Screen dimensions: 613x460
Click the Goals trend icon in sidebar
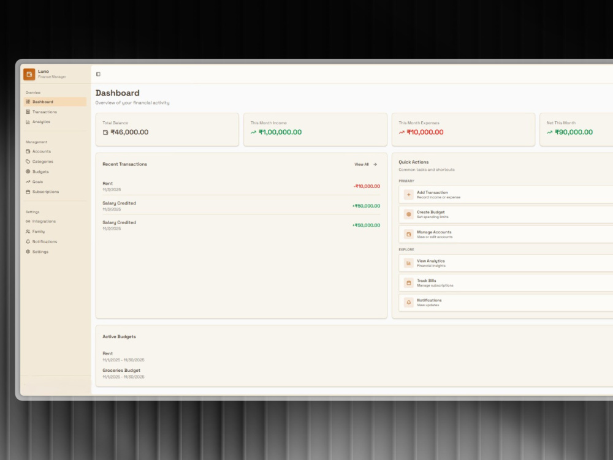click(x=28, y=181)
